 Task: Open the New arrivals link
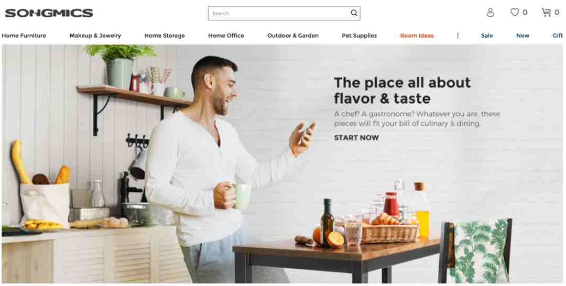(523, 36)
